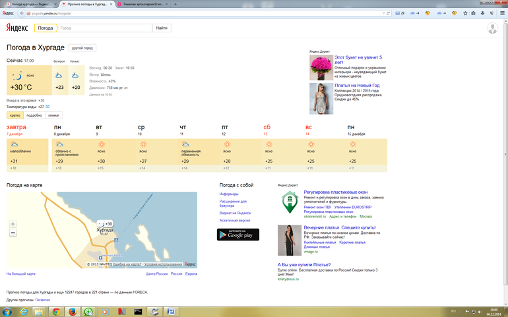
Task: Bookmark this page with the star icon
Action: click(x=465, y=13)
